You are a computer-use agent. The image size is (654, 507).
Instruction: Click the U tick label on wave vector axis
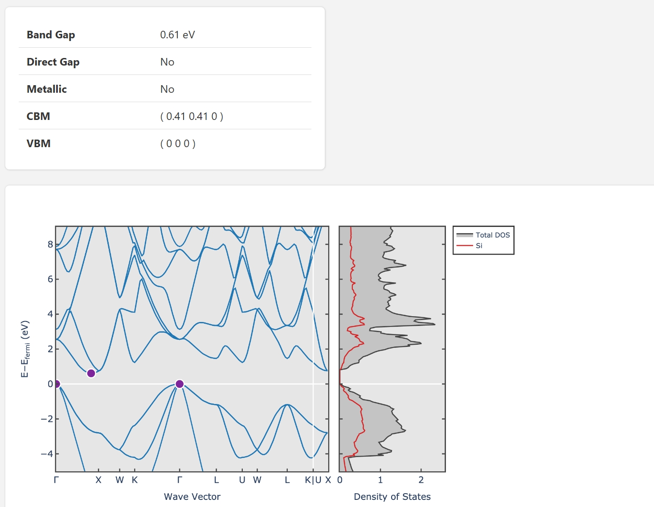[242, 480]
